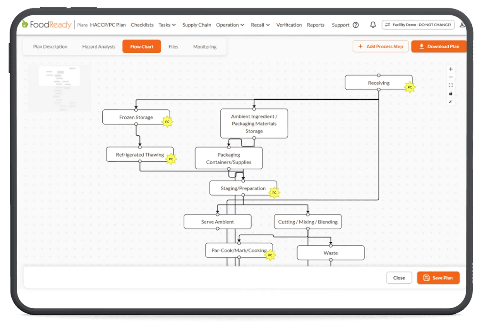Select the Frozen Storage node
Viewport: 482px width, 331px height.
click(x=136, y=117)
